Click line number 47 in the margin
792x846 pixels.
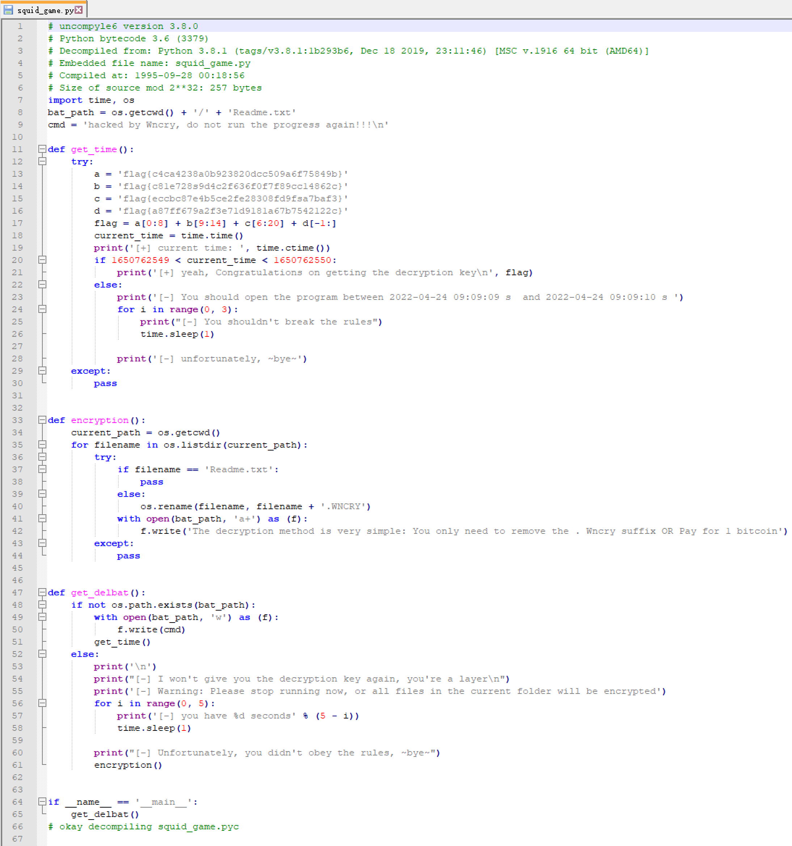[17, 592]
